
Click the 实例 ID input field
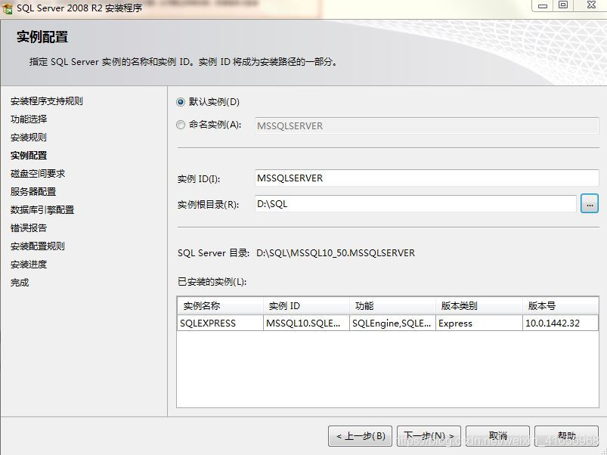(x=426, y=178)
